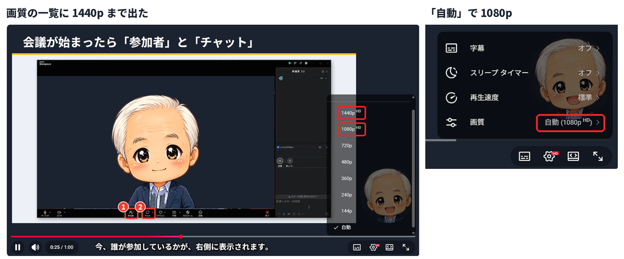Click the plus button in Zoom chat
This screenshot has width=624, height=259.
point(289,160)
